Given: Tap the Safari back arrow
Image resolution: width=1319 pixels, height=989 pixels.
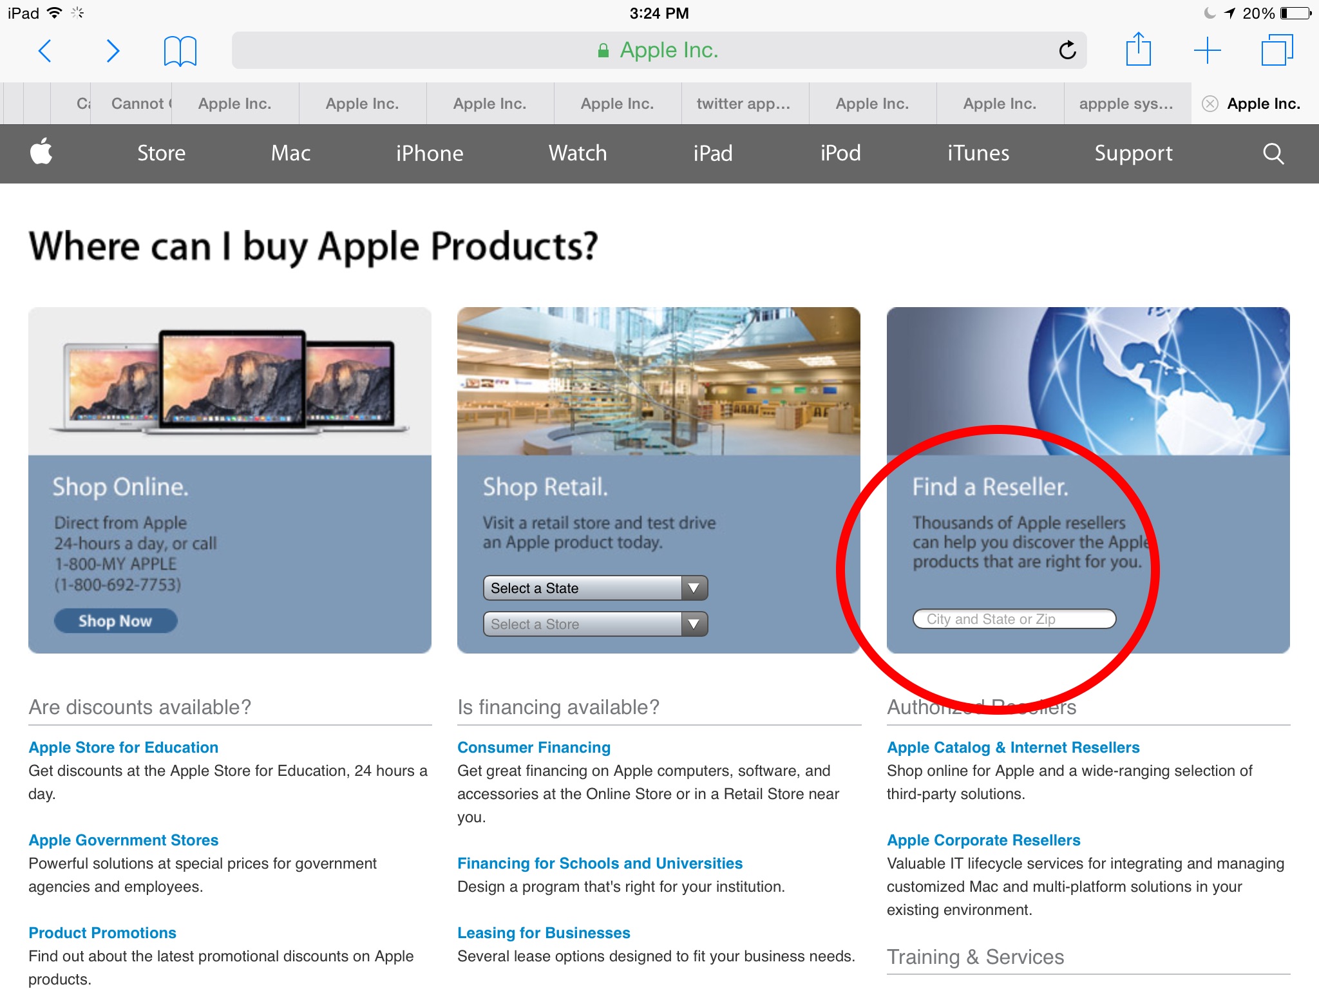Looking at the screenshot, I should [x=45, y=50].
